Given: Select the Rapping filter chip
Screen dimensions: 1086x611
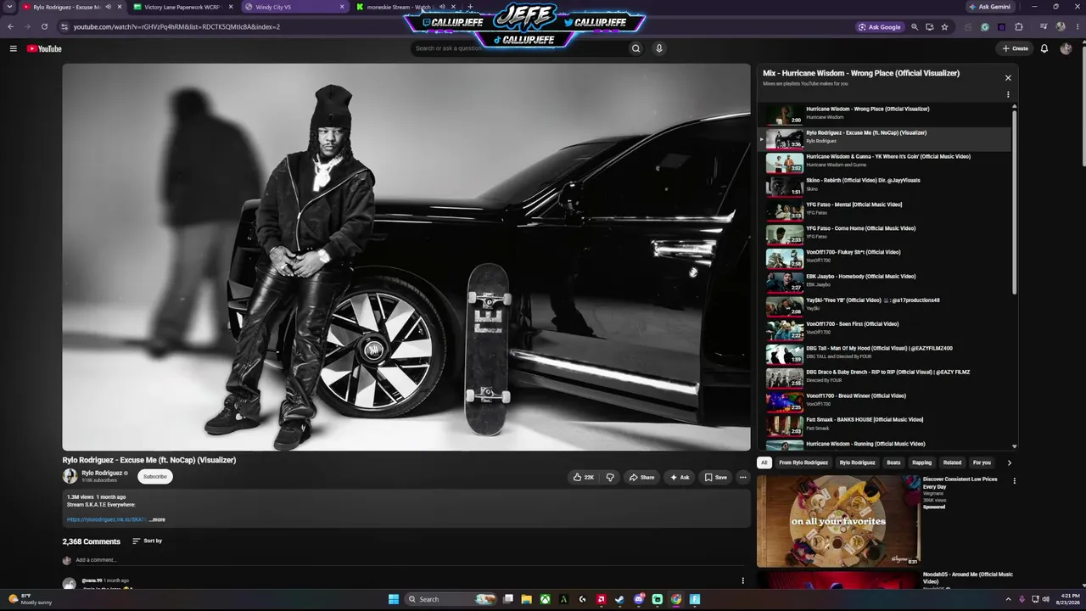Looking at the screenshot, I should pyautogui.click(x=921, y=462).
